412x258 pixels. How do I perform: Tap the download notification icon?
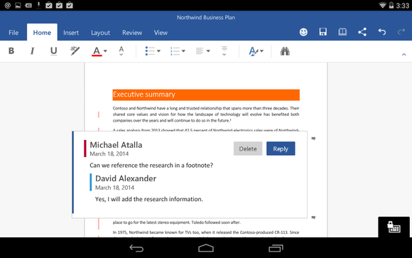(x=38, y=5)
